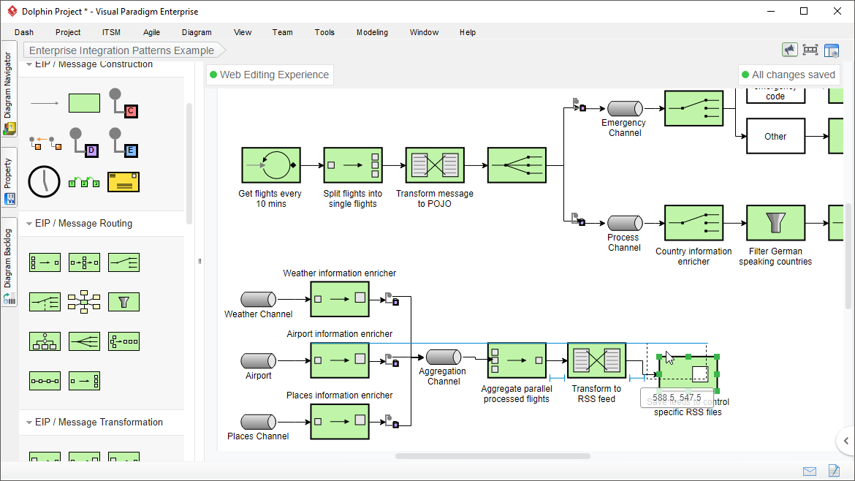Select the clock shape in Message Construction palette

click(x=45, y=181)
